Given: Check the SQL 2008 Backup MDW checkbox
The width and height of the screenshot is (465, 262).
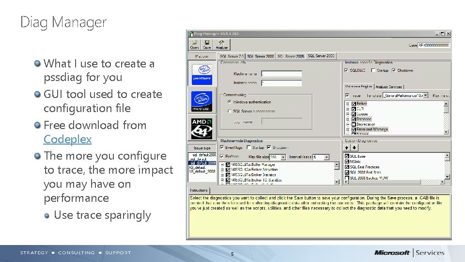Looking at the screenshot, I should click(347, 178).
